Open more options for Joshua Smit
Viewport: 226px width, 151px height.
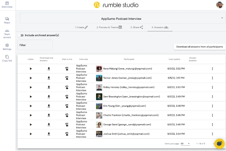tap(212, 134)
